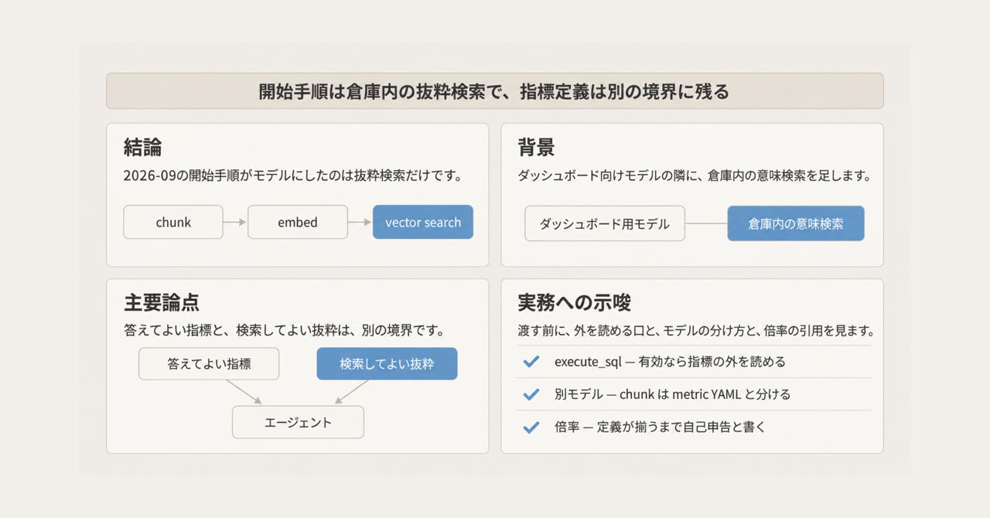The height and width of the screenshot is (518, 990).
Task: Click the checkmark beside execute_sql row
Action: (x=531, y=361)
